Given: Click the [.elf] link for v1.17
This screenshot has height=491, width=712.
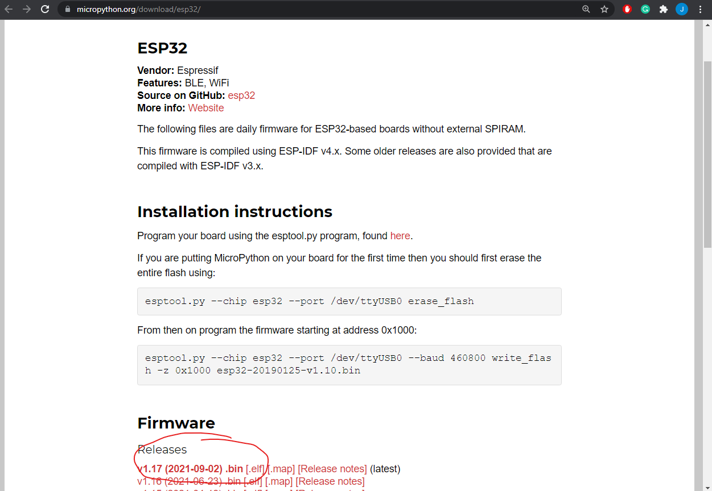Looking at the screenshot, I should 257,468.
